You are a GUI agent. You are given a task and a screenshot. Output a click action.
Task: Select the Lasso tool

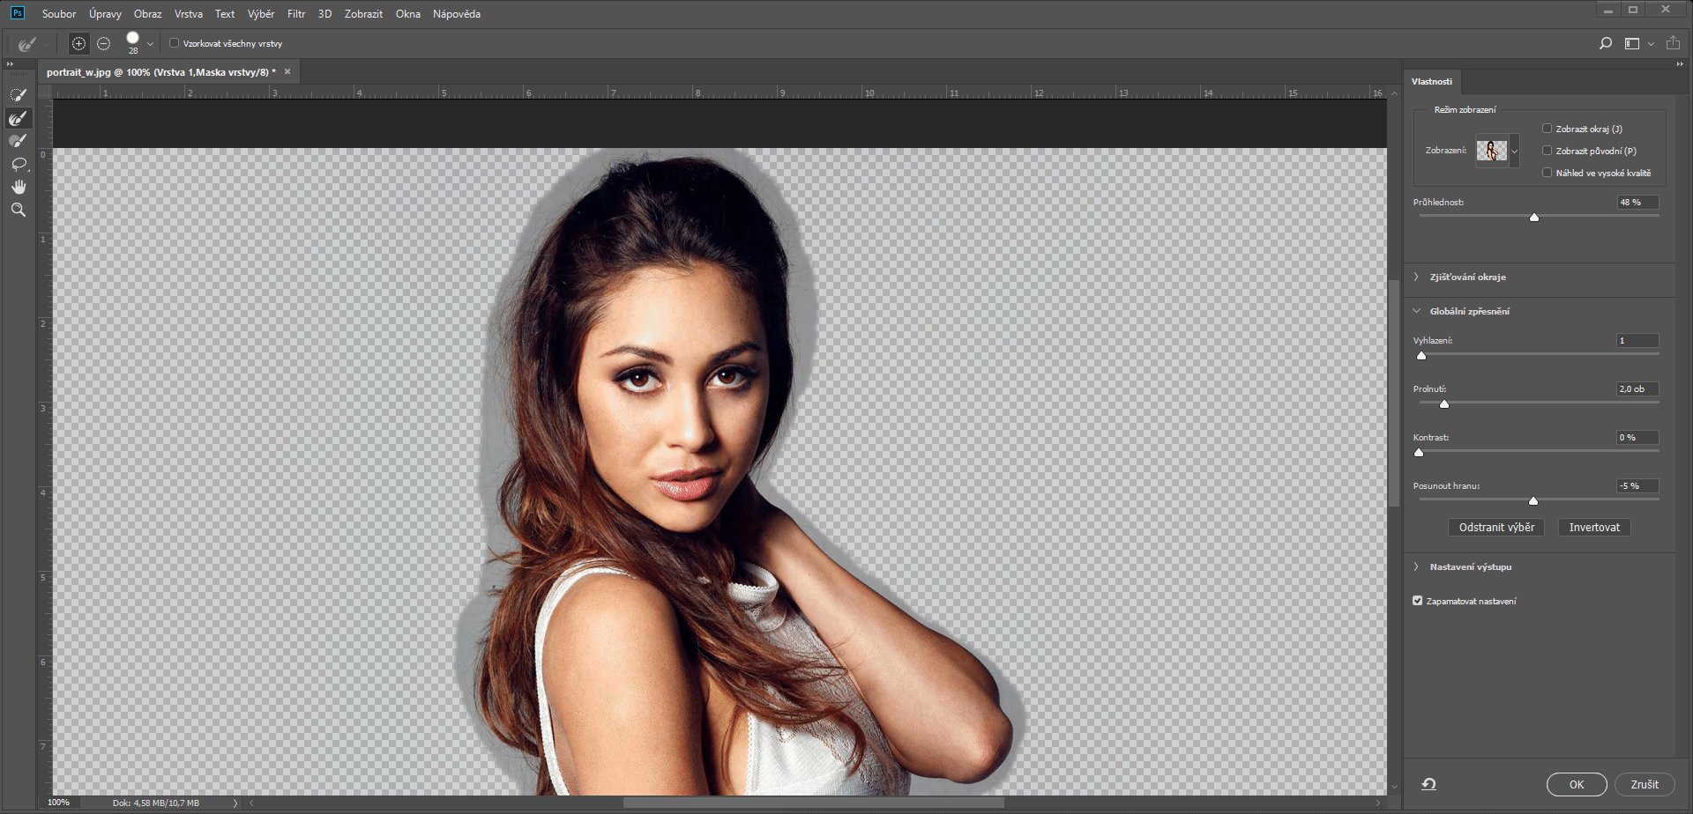pyautogui.click(x=18, y=164)
